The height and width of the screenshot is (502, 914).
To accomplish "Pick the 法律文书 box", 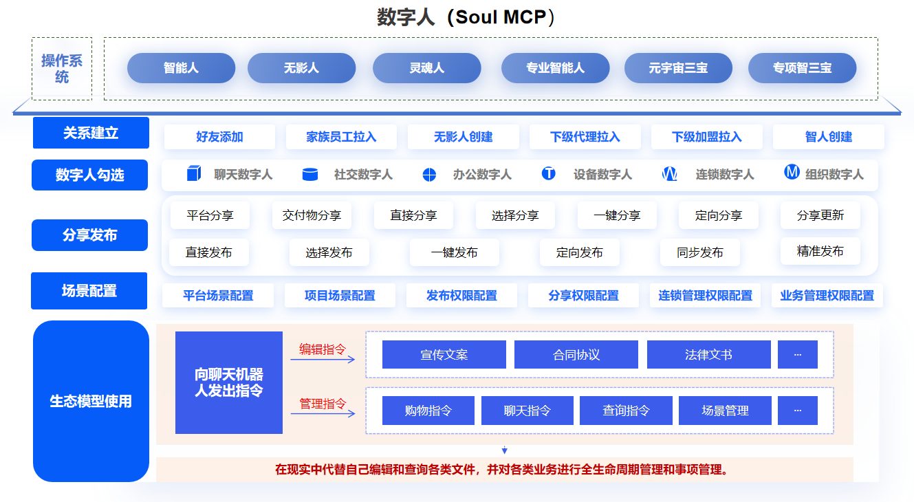I will [x=708, y=355].
